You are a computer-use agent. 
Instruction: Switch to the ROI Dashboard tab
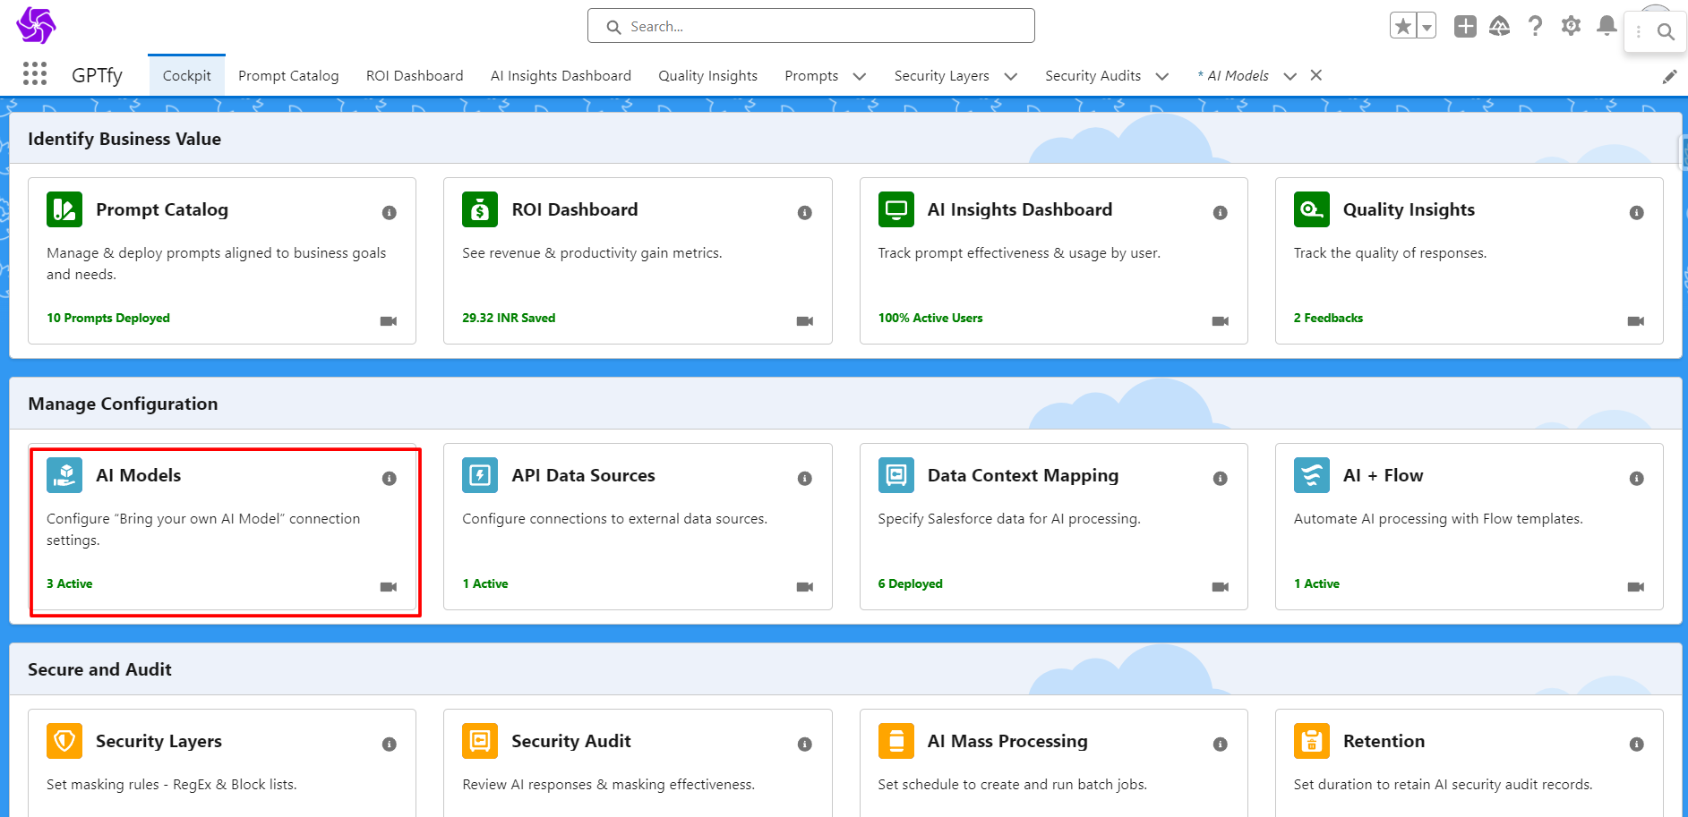coord(415,76)
